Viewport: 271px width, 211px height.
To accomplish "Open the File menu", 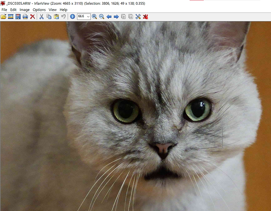I will (4, 10).
